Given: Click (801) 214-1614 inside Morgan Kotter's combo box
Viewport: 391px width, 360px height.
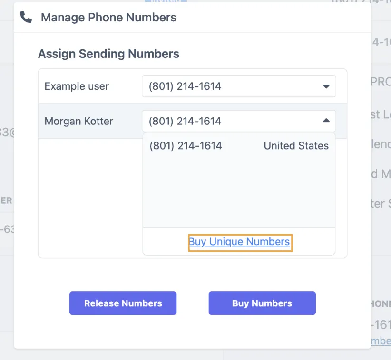Looking at the screenshot, I should [x=186, y=121].
